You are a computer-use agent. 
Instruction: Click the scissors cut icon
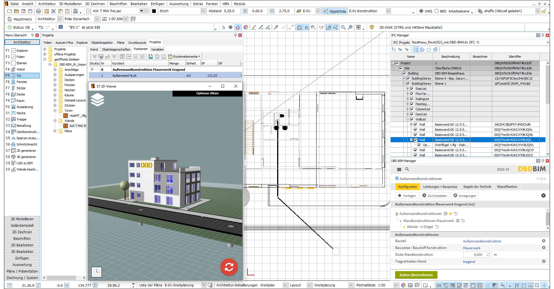tap(53, 11)
